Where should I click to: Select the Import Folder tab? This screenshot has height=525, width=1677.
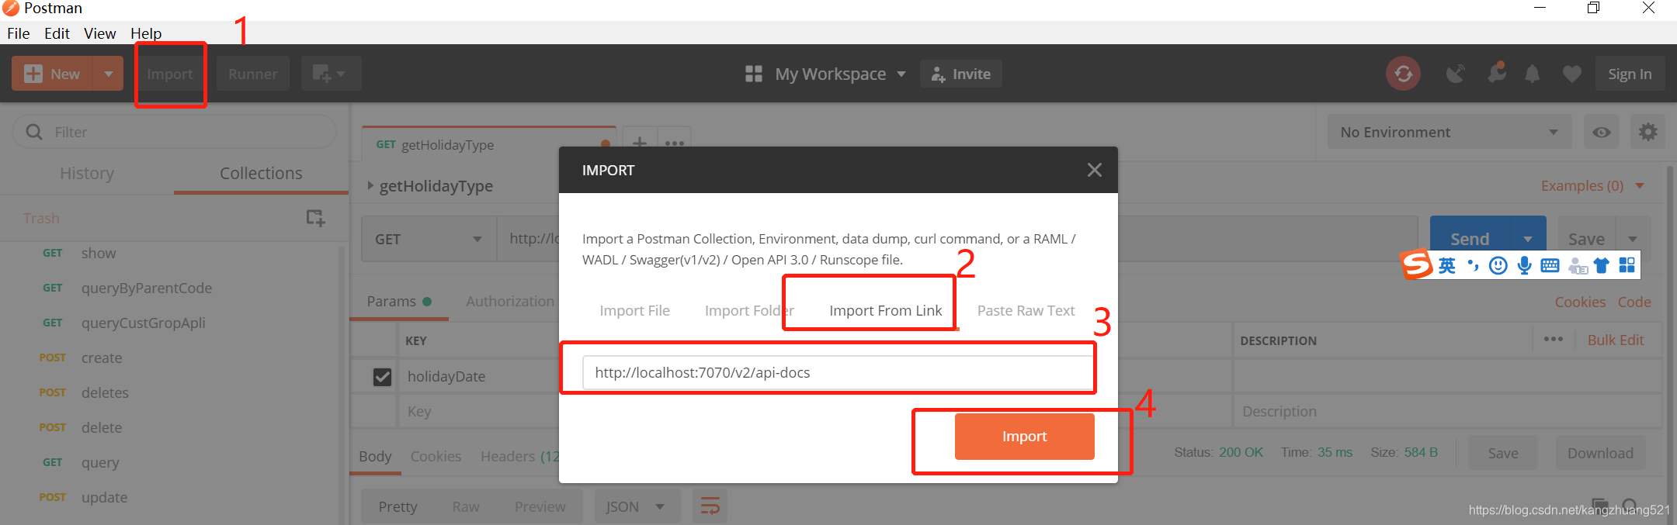click(x=749, y=310)
